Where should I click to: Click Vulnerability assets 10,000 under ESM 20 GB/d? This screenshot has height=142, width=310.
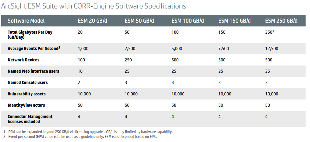(84, 94)
